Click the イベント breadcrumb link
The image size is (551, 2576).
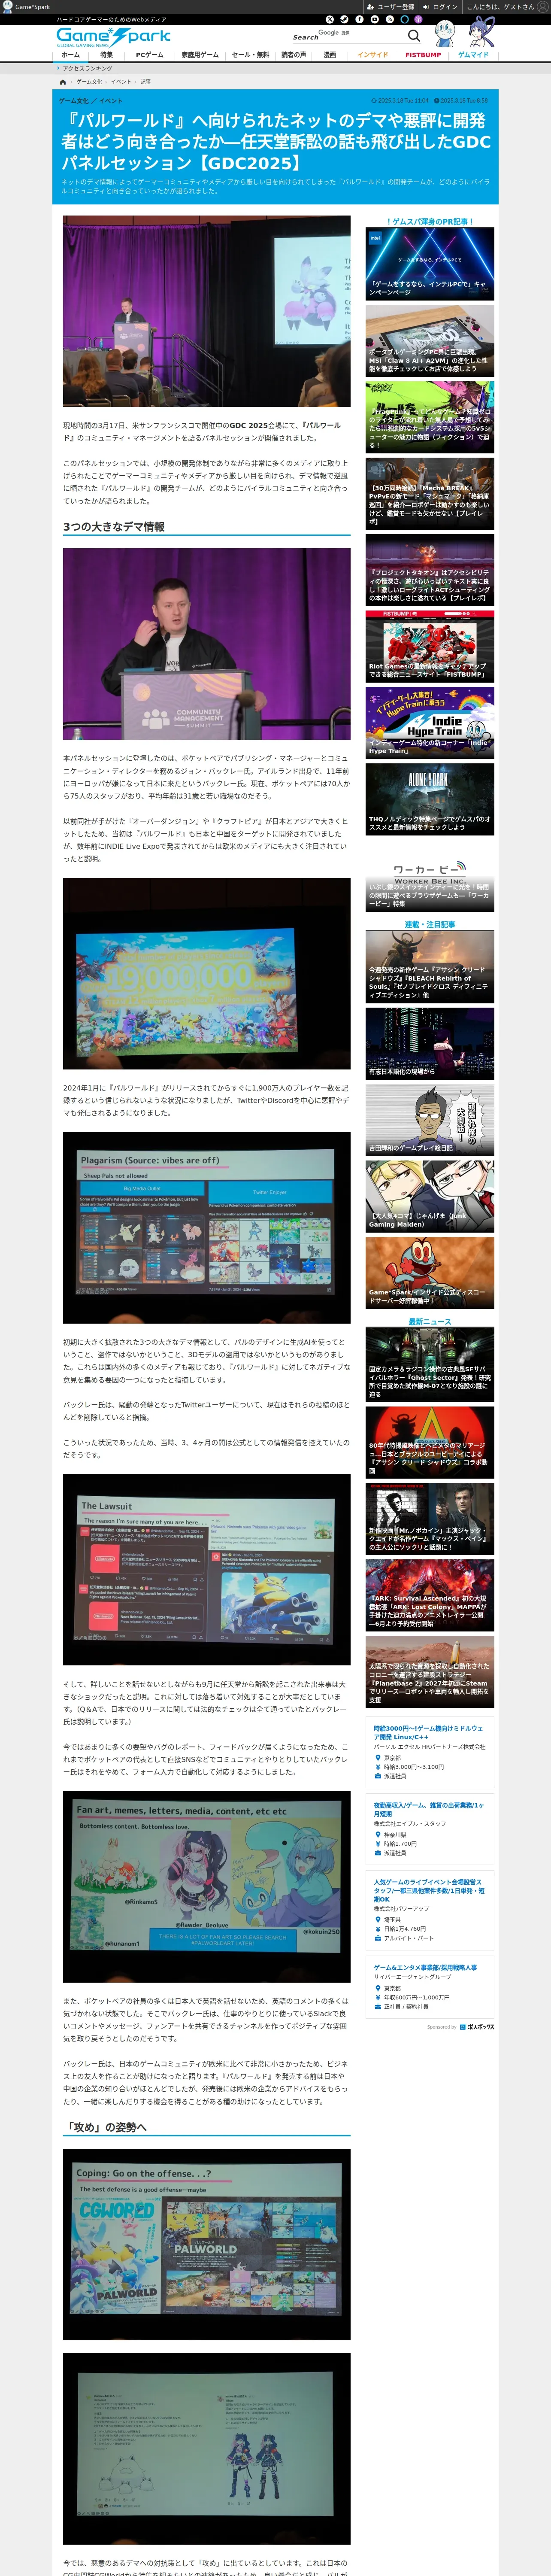point(121,82)
